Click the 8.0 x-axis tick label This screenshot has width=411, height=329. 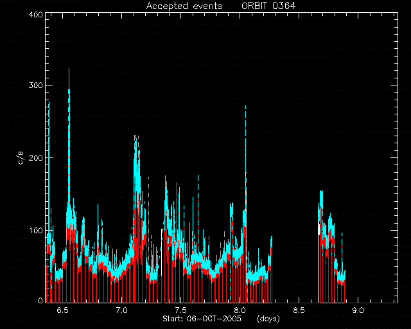point(240,310)
